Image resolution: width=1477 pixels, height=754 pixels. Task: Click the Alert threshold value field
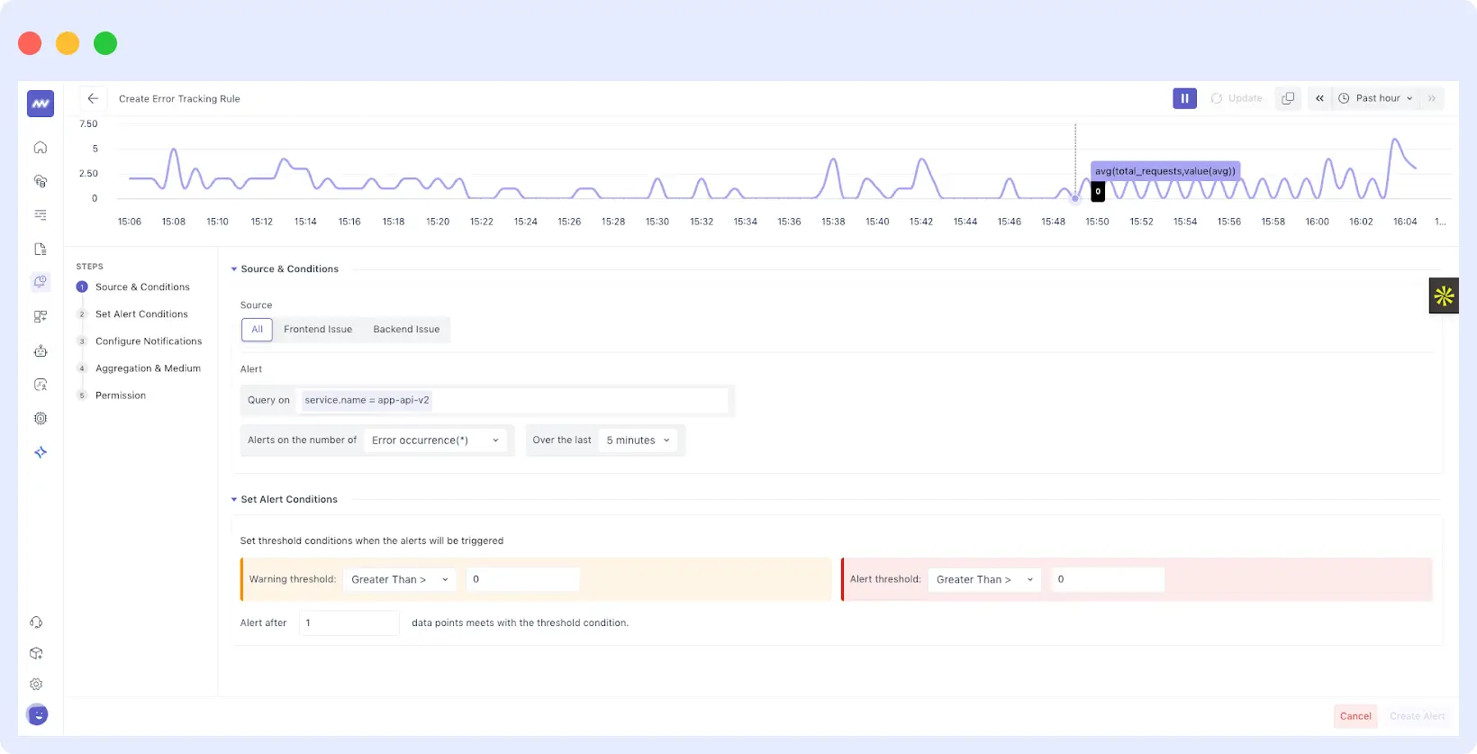1107,579
